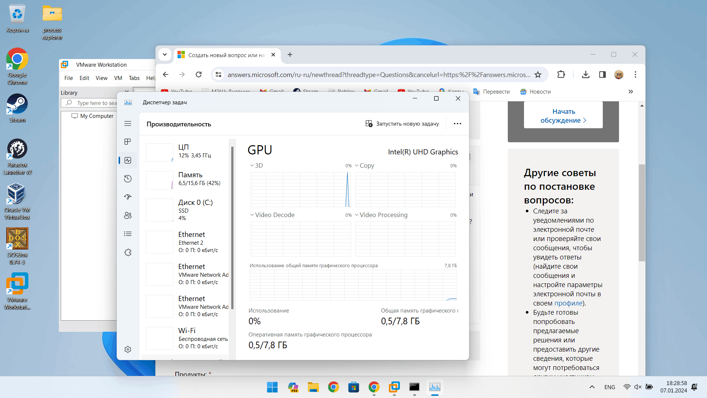Open Microsoft Store from taskbar

(353, 387)
